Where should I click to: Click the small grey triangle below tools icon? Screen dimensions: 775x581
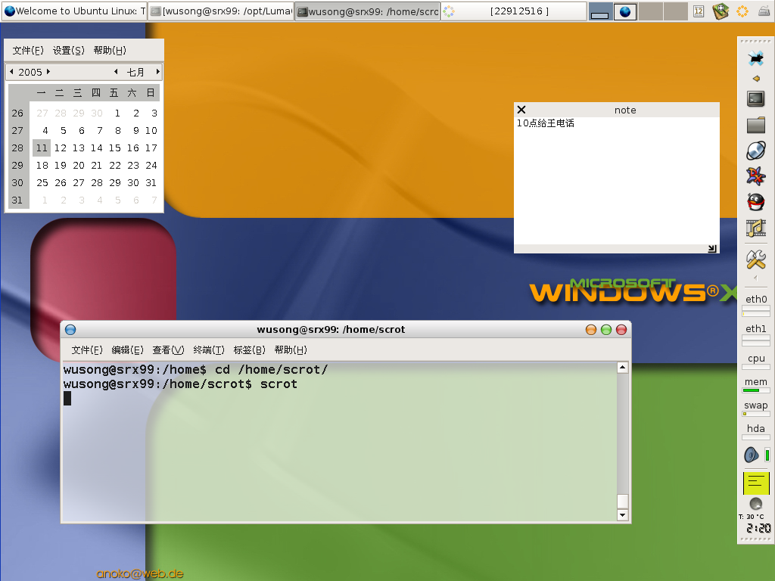[756, 278]
